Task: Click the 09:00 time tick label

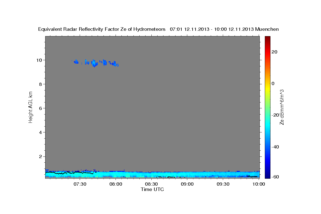Action: [x=187, y=184]
